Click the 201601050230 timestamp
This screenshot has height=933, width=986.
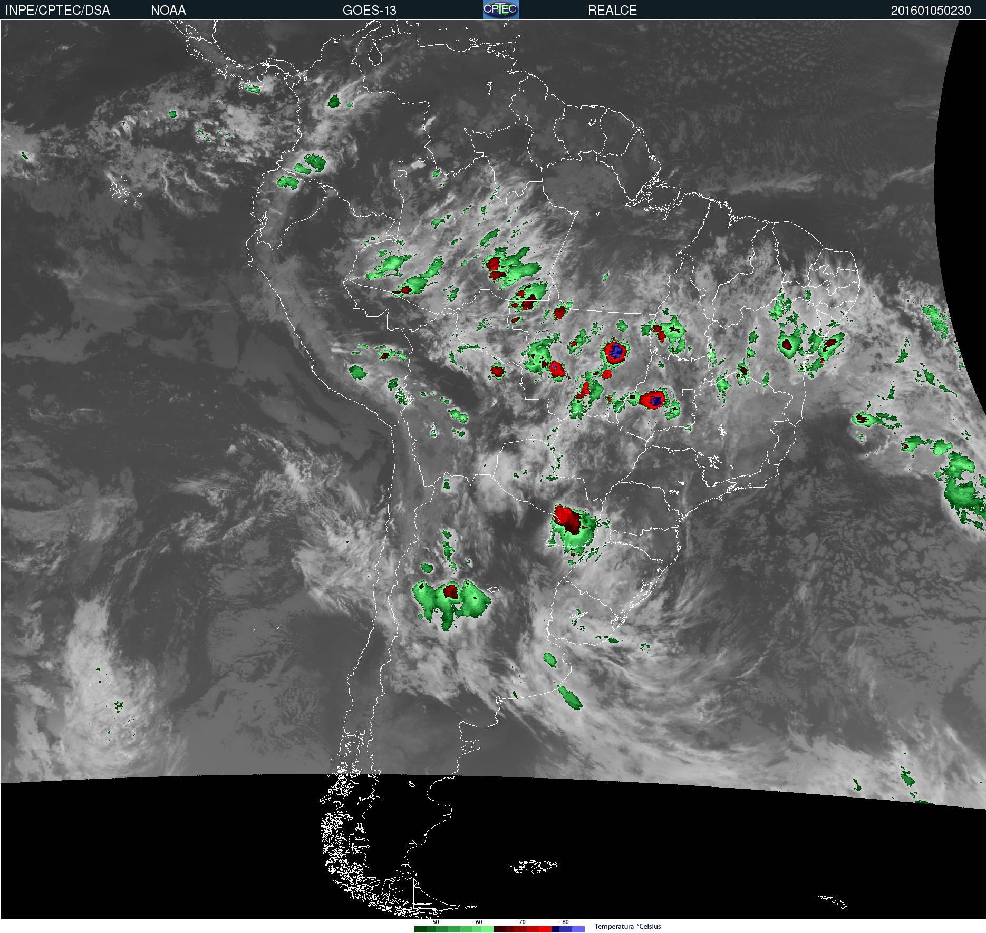point(931,11)
